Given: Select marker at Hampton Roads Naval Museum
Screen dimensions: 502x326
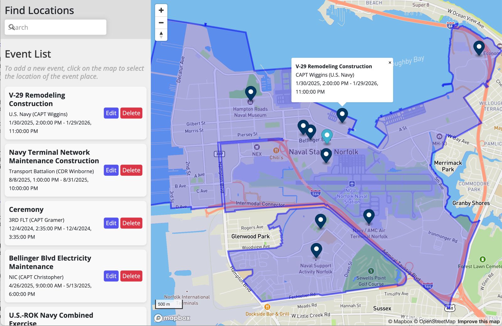Looking at the screenshot, I should [250, 93].
